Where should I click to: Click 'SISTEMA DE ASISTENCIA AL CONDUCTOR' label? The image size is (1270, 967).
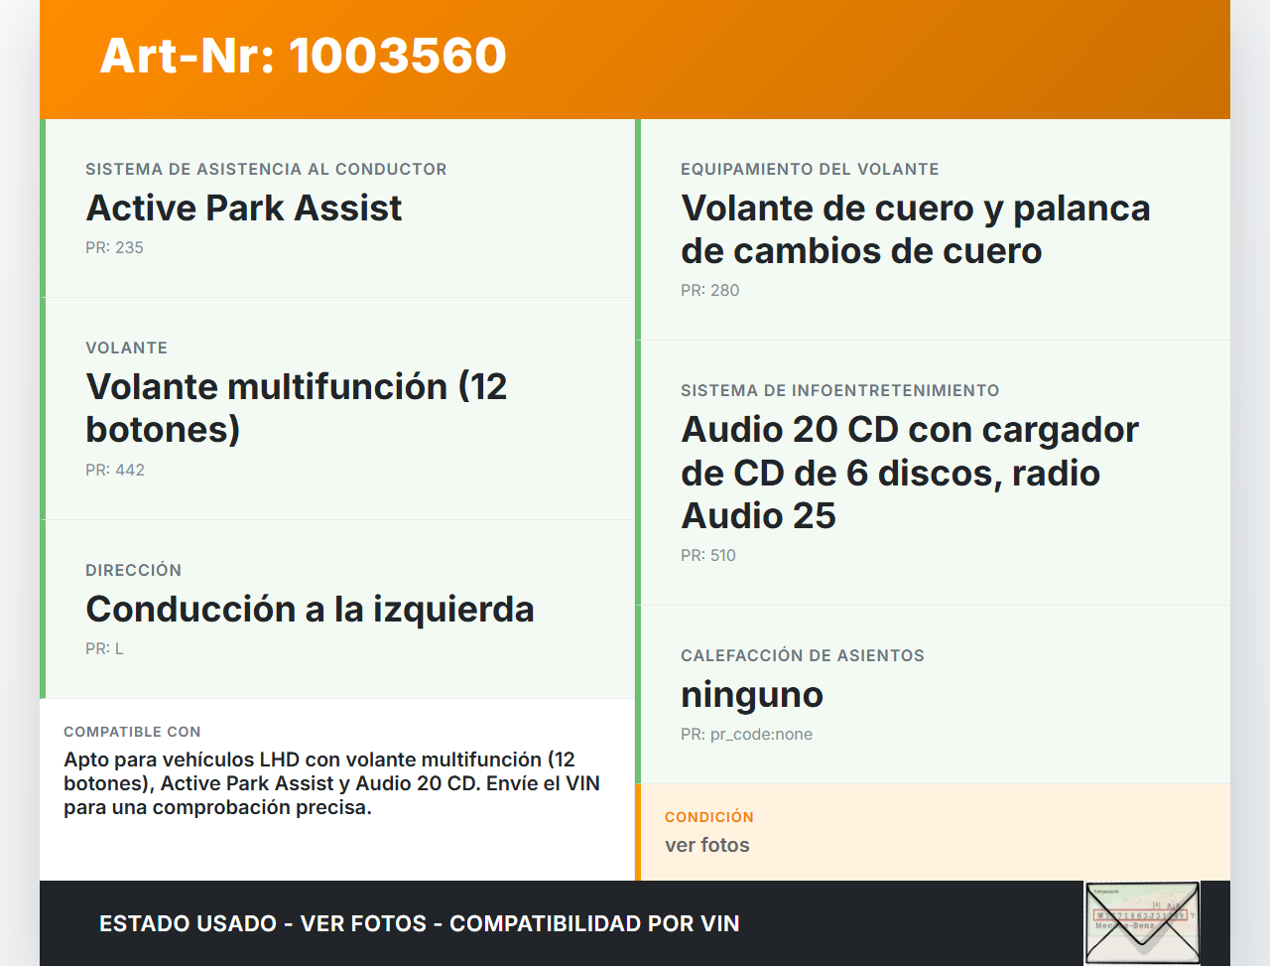click(266, 169)
